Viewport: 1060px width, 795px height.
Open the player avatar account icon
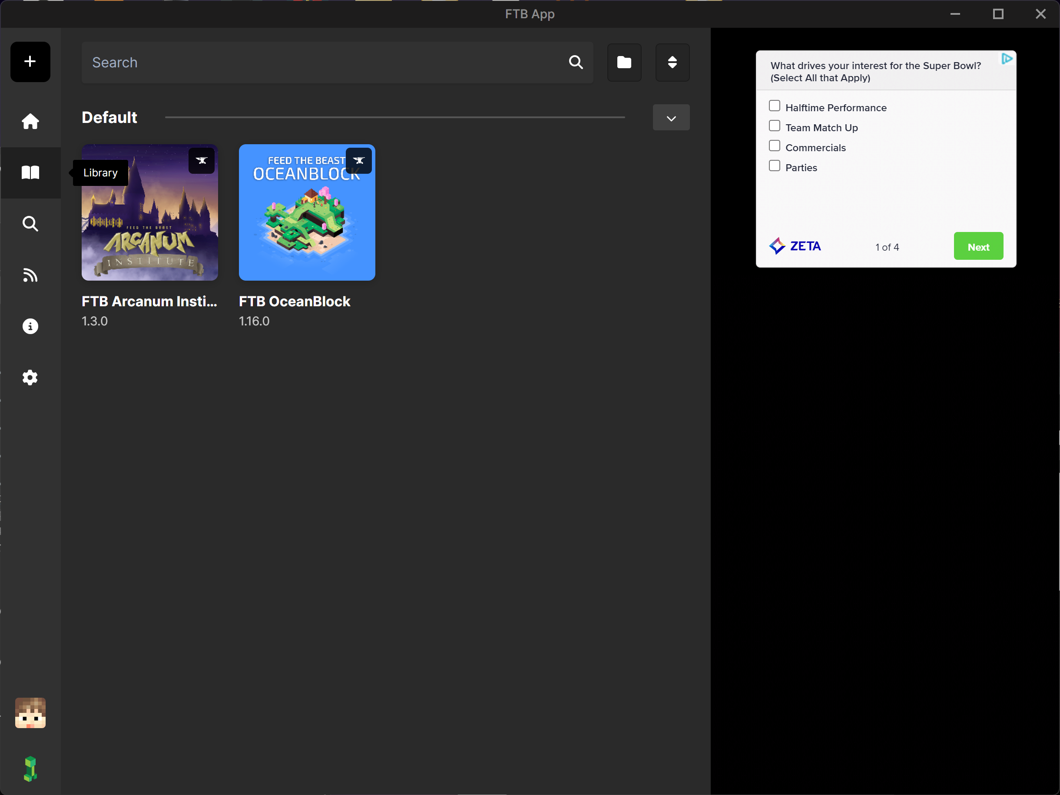[x=30, y=713]
